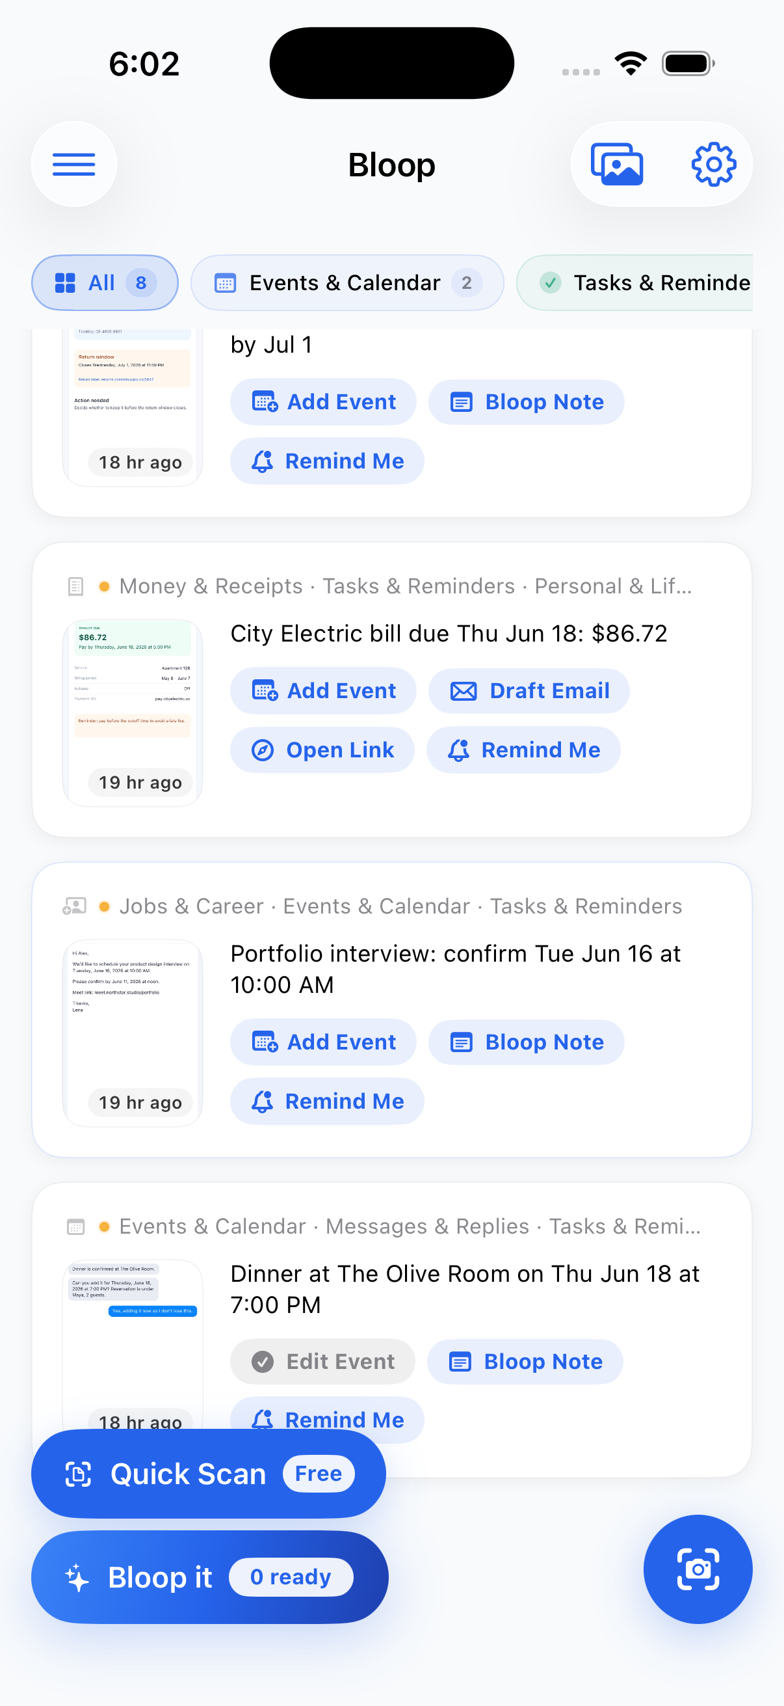This screenshot has width=784, height=1706.
Task: Click the receipt icon on Money & Receipts card
Action: point(76,587)
